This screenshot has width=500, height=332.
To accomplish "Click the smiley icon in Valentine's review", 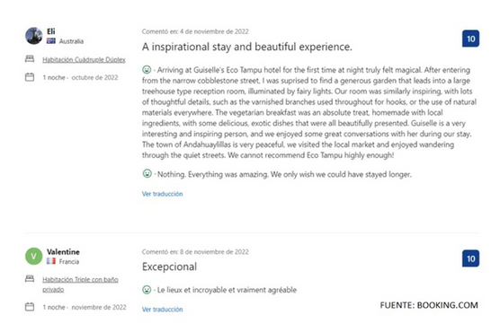I will 147,290.
